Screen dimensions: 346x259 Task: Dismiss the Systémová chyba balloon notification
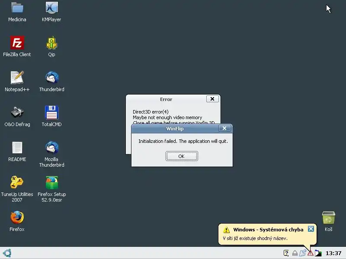point(311,229)
